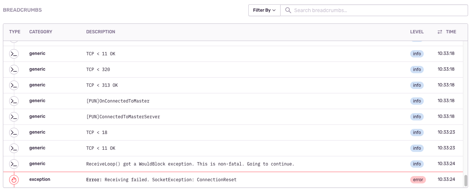Screen dimensions: 471x190
Task: Select the '[PUN]ConnectedToMasterServer' description
Action: [x=123, y=117]
